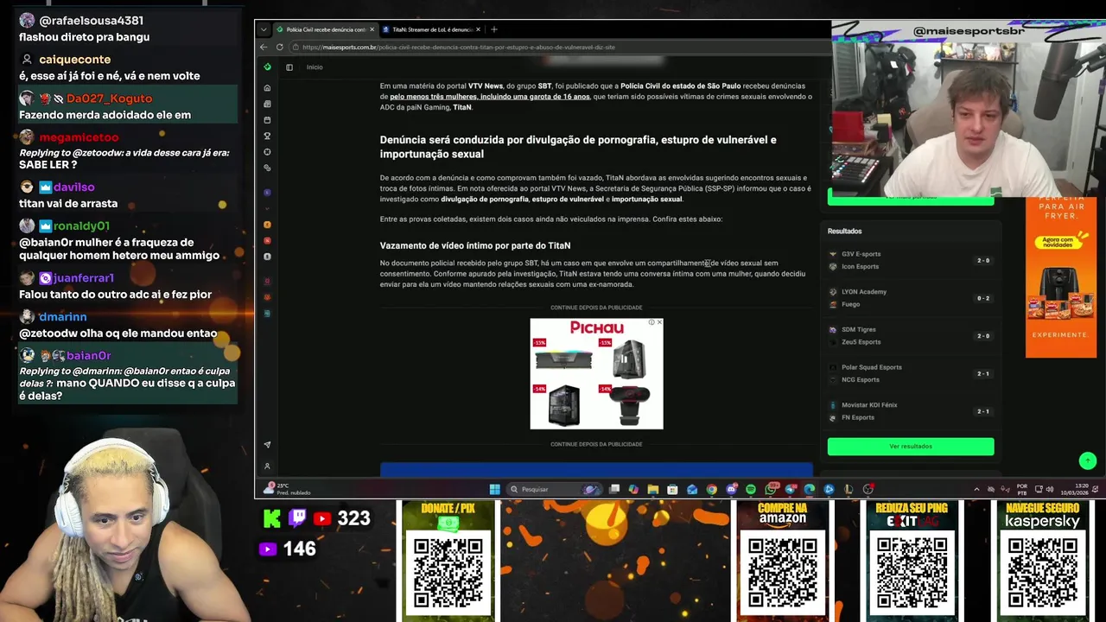Open Discord from the taskbar

tap(731, 489)
